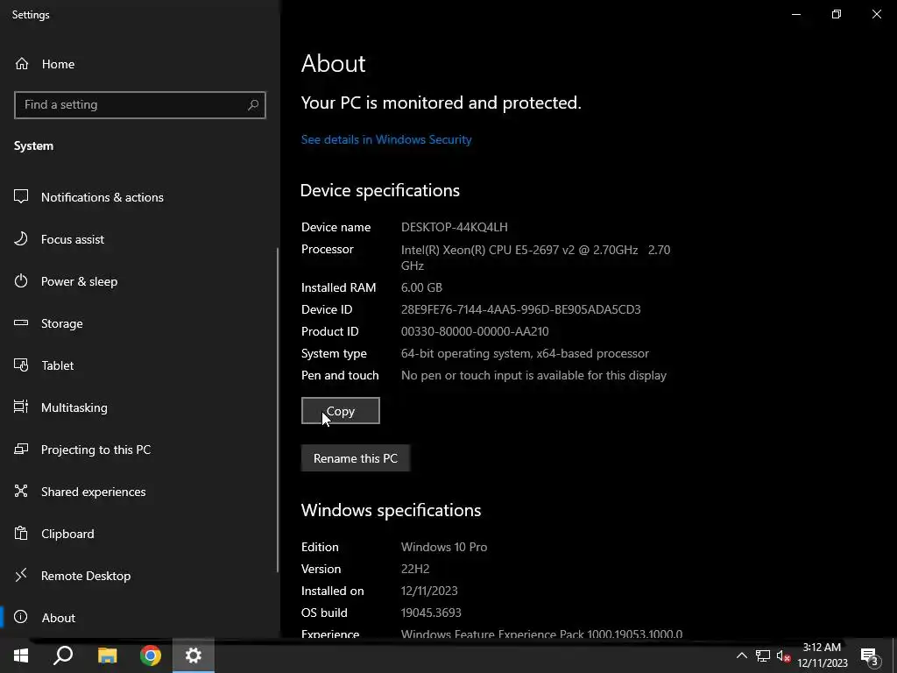Select Clipboard settings label

[x=67, y=534]
